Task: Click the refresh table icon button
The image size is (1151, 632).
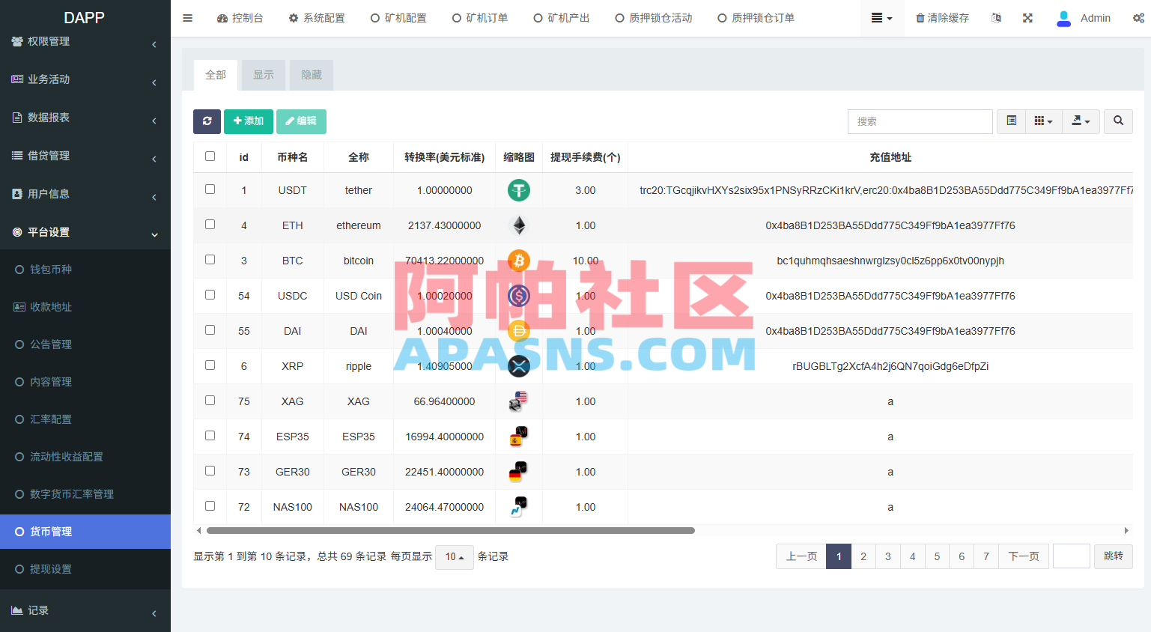Action: [207, 121]
